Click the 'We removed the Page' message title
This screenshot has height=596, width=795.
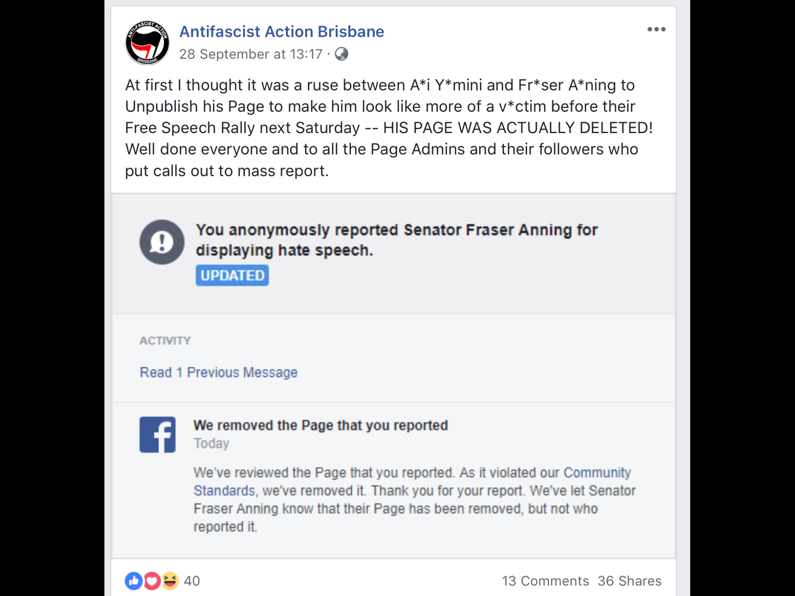coord(321,425)
